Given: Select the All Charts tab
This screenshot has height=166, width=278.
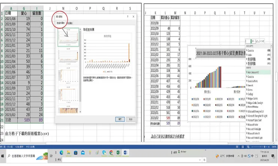Looking at the screenshot, I should pyautogui.click(x=69, y=23).
